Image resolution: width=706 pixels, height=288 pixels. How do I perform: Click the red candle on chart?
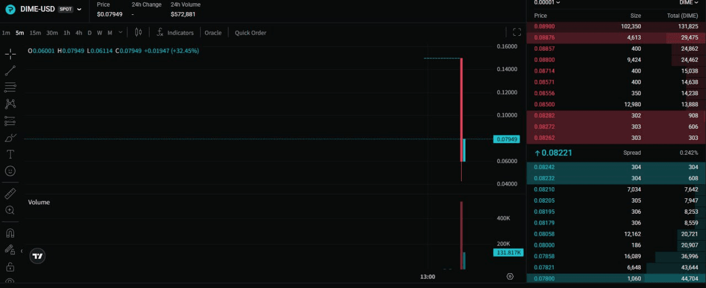click(461, 110)
